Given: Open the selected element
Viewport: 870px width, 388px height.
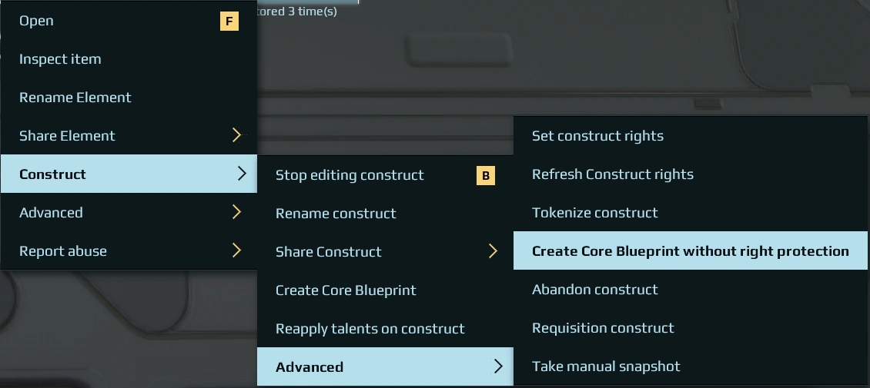Looking at the screenshot, I should (36, 21).
